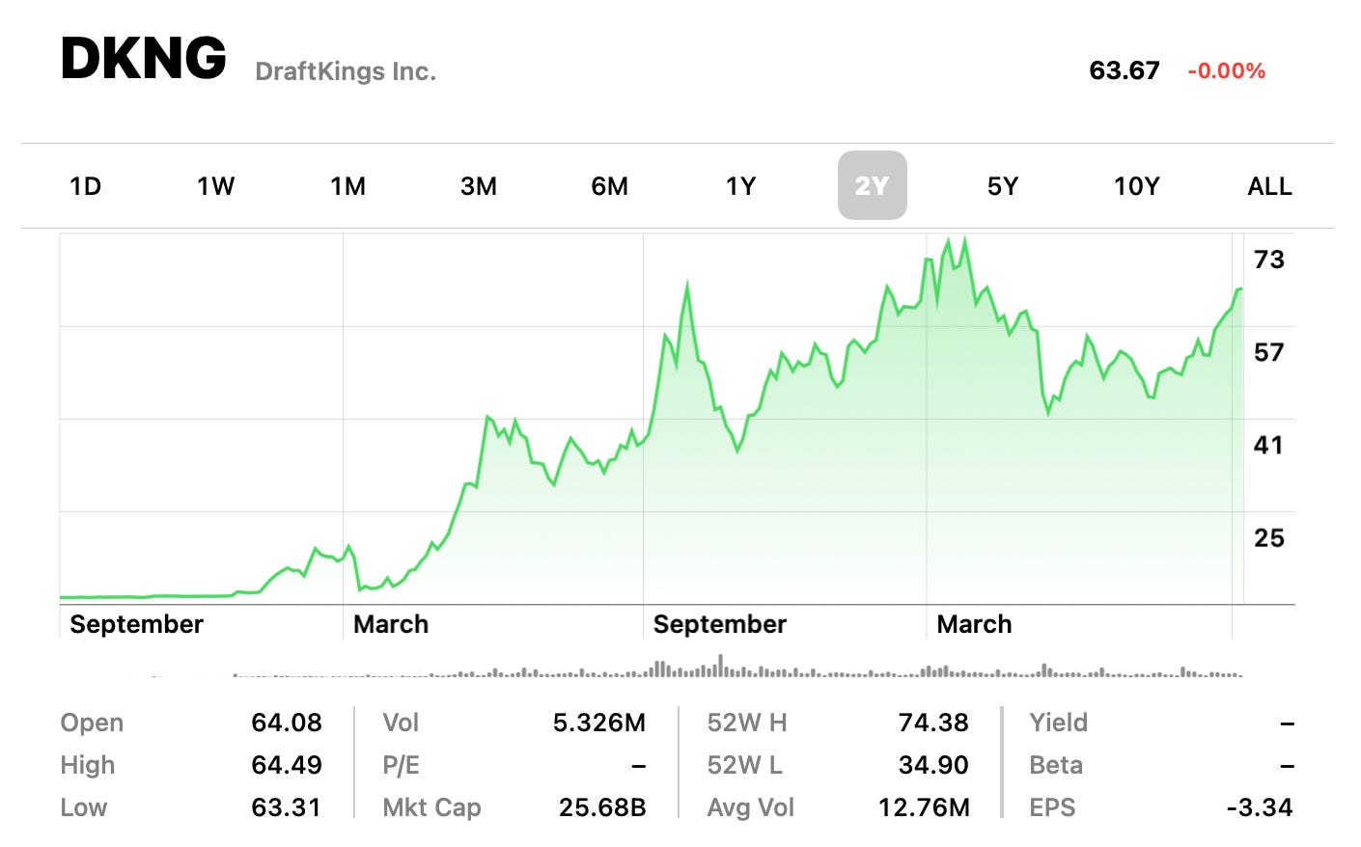The image size is (1361, 847).
Task: Click the DKNG ticker symbol
Action: (144, 58)
